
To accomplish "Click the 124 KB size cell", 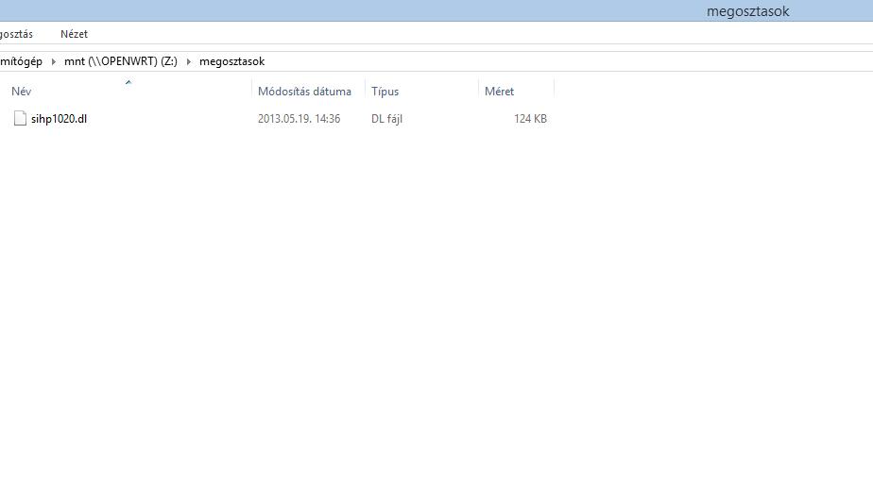I will click(530, 118).
